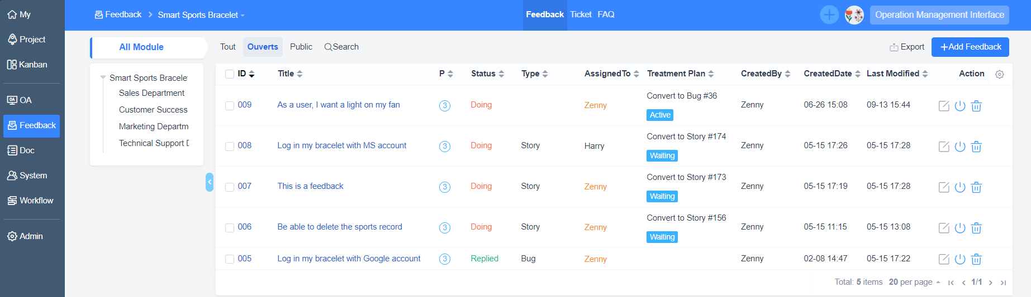Click the blue plus icon in the header
The width and height of the screenshot is (1031, 297).
coord(829,15)
